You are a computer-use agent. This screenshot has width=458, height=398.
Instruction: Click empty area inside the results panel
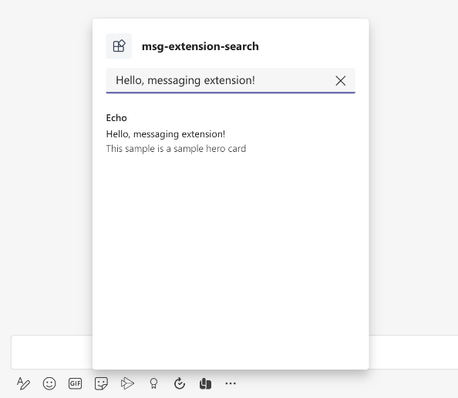point(231,248)
